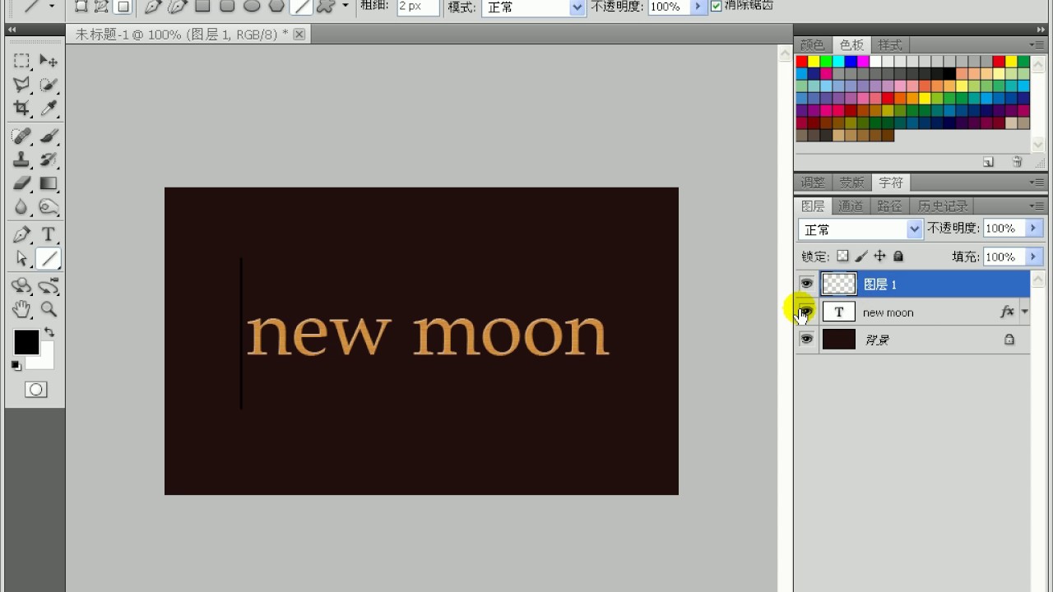Click the black foreground color swatch
The width and height of the screenshot is (1053, 592).
(x=26, y=342)
